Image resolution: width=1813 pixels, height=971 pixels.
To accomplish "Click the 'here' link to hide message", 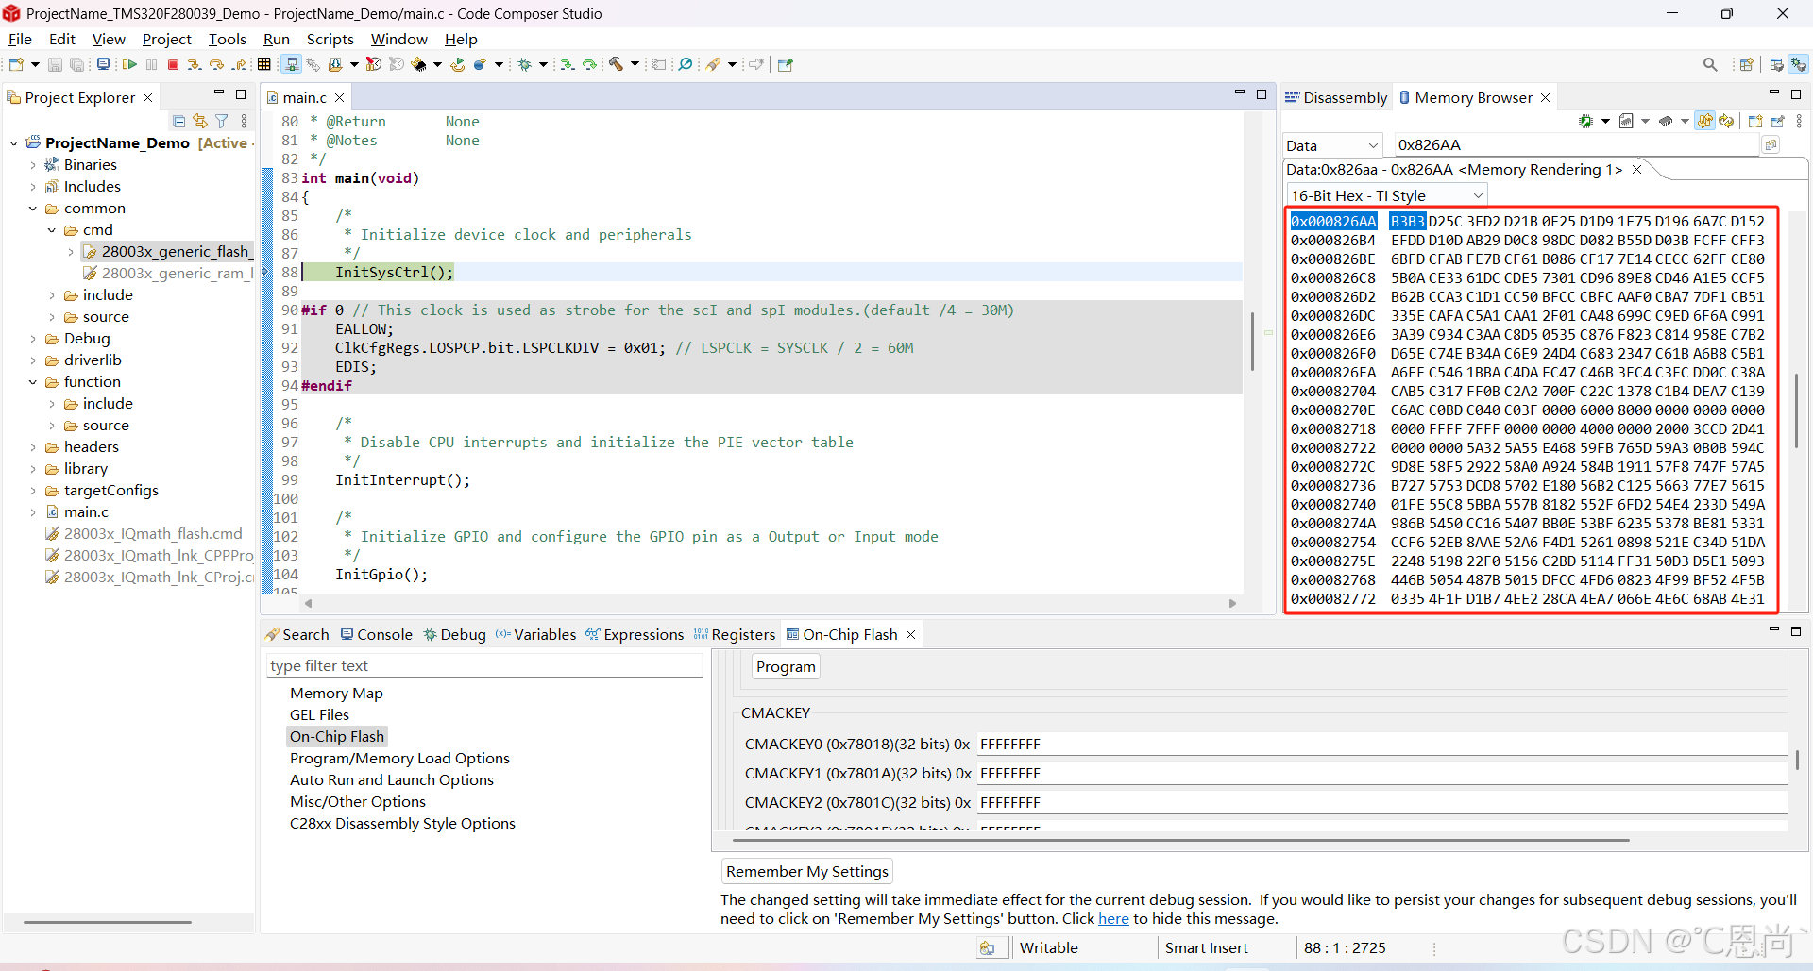I will pyautogui.click(x=1113, y=919).
